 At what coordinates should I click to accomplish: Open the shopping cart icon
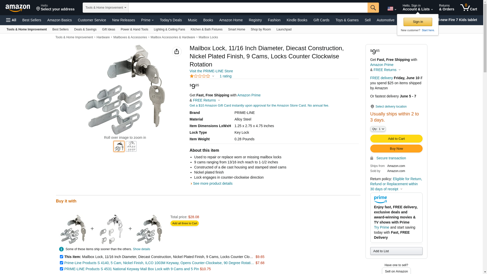point(469,7)
